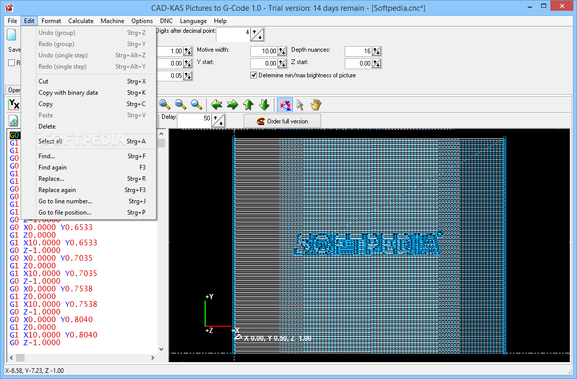Choose Go to line number...
577x379 pixels.
point(88,201)
